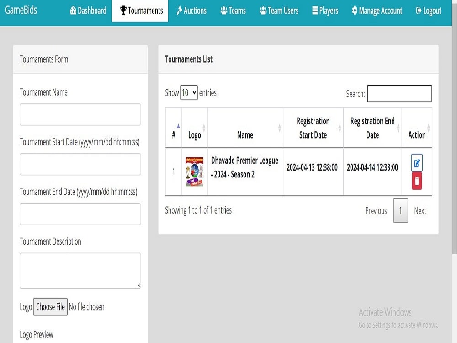457x343 pixels.
Task: Sort the list by Logo column
Action: (x=195, y=128)
